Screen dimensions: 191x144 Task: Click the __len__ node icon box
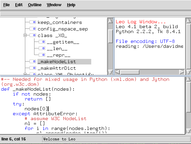(42, 48)
